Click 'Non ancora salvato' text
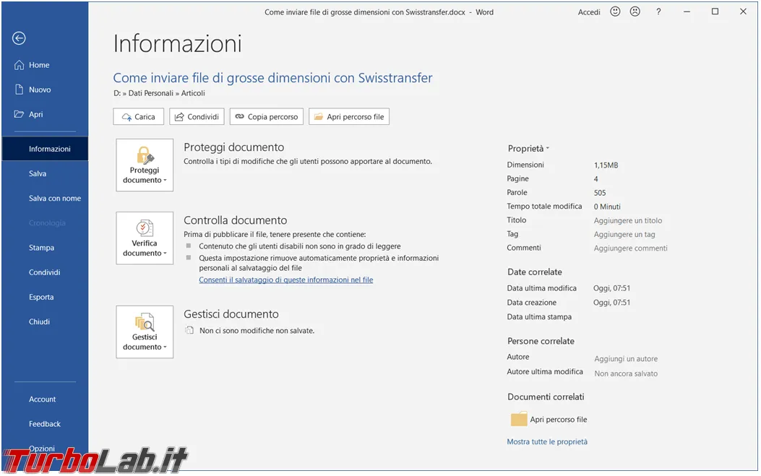Viewport: 761px width, 476px height. pos(626,373)
